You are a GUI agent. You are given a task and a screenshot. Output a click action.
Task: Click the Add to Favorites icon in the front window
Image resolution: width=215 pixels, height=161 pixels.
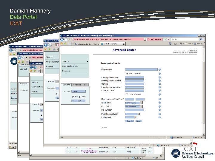pyautogui.click(x=65, y=44)
